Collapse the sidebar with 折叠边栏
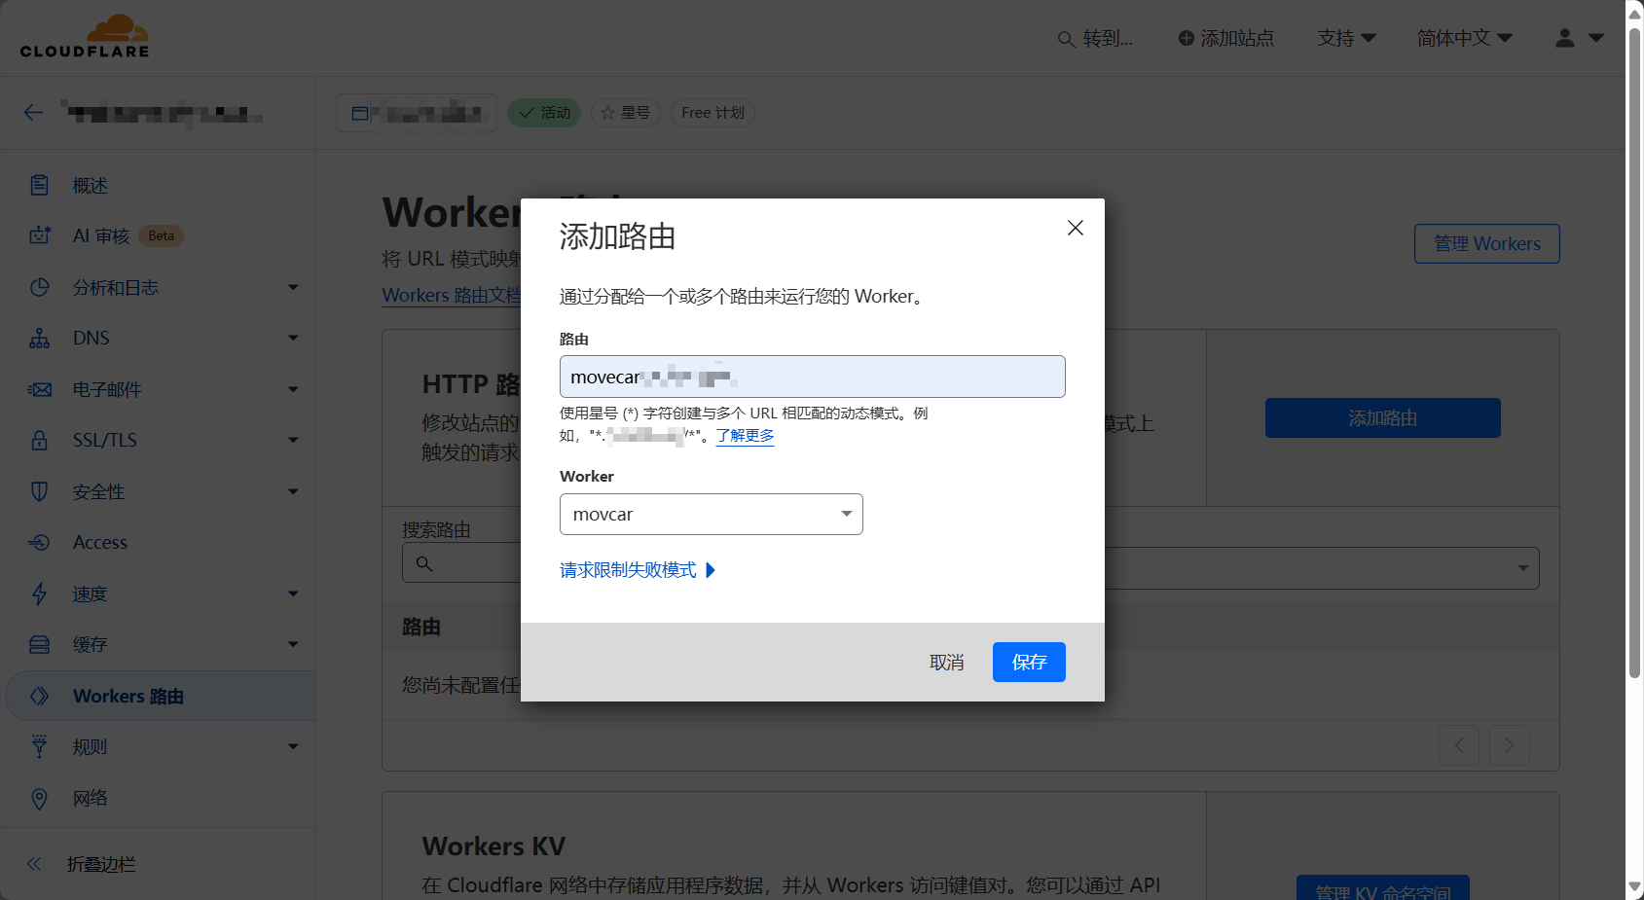This screenshot has width=1644, height=900. pyautogui.click(x=82, y=864)
